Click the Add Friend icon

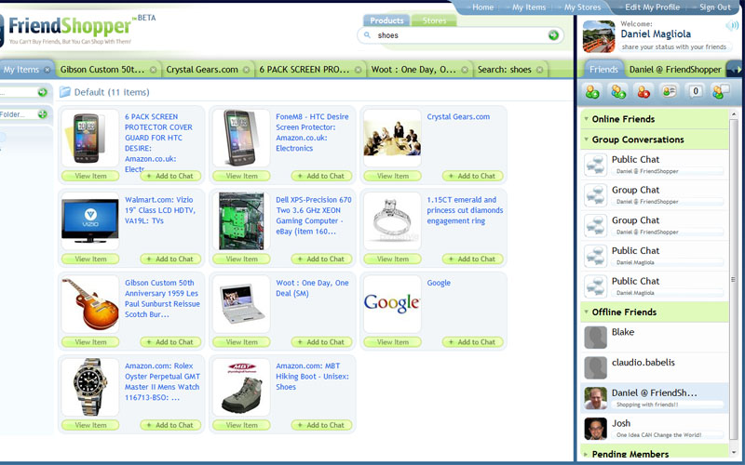coord(592,91)
